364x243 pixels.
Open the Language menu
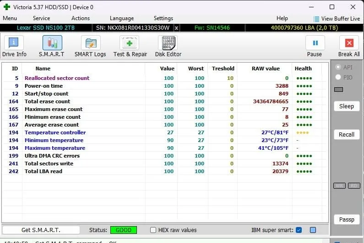coord(122,18)
